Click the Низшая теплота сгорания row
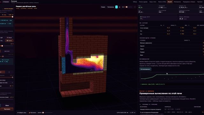The width and height of the screenshot is (204, 115). (x=172, y=109)
